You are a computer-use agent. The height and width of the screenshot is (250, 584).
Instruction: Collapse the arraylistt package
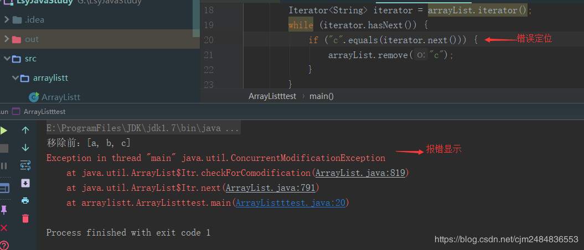point(15,78)
